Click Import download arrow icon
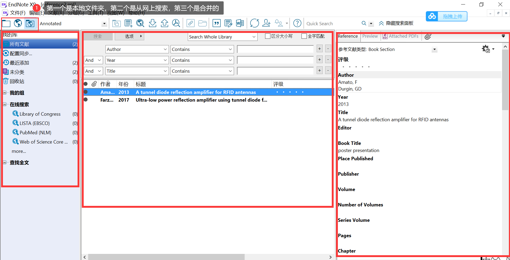The image size is (510, 260). pyautogui.click(x=152, y=23)
